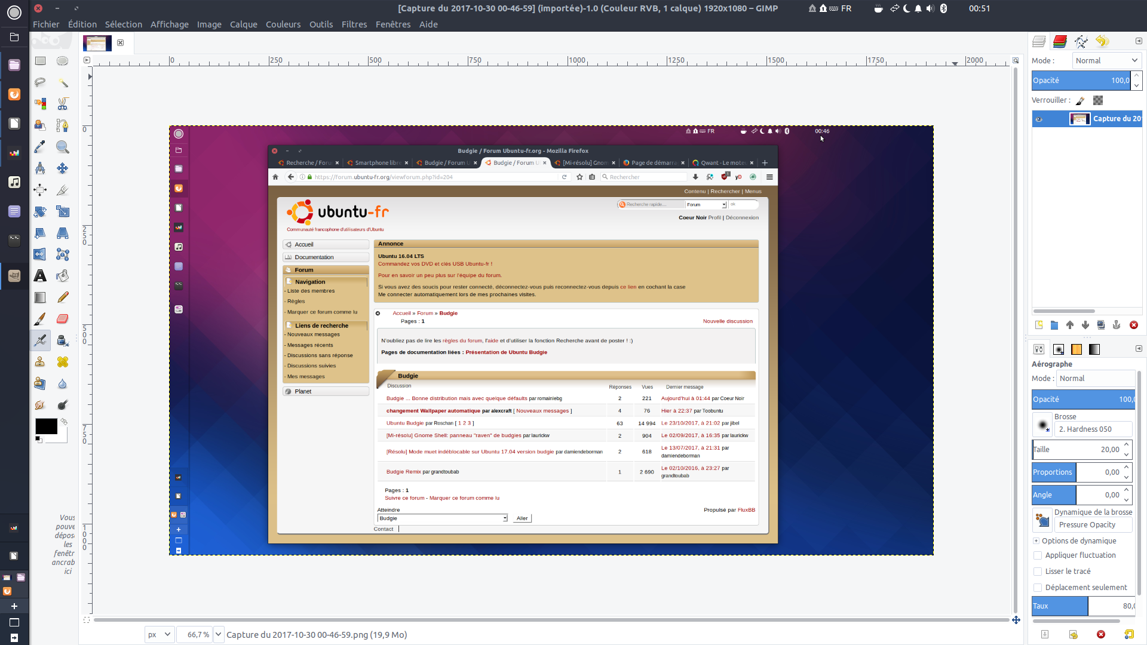Open the px unit dropdown
1147x645 pixels.
click(x=160, y=634)
